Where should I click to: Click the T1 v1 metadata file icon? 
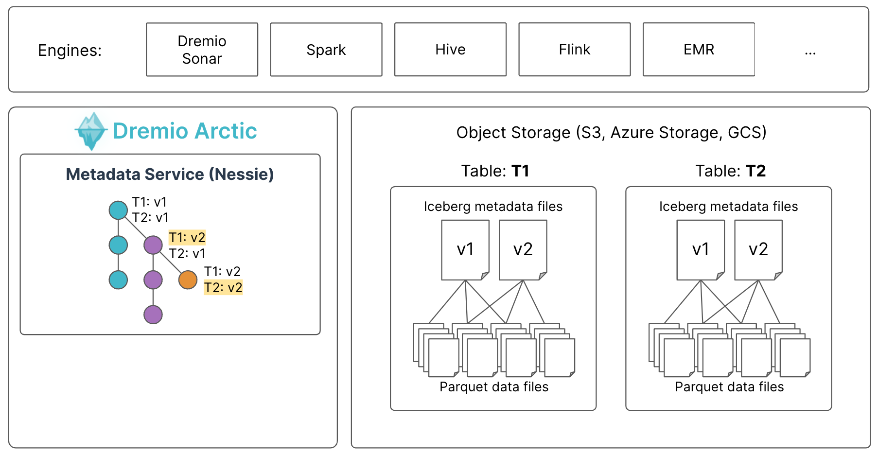(465, 249)
